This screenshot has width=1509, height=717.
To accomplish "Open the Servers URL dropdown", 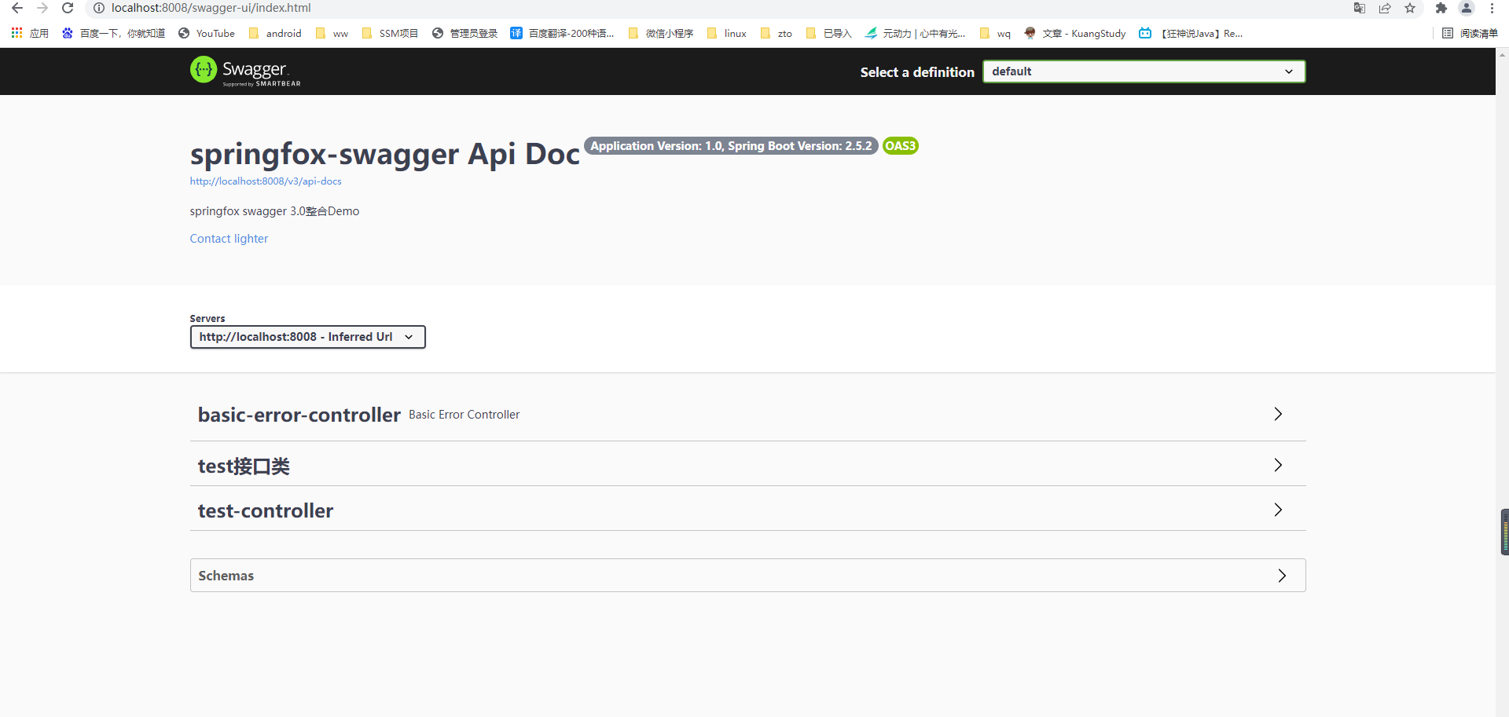I will (307, 336).
